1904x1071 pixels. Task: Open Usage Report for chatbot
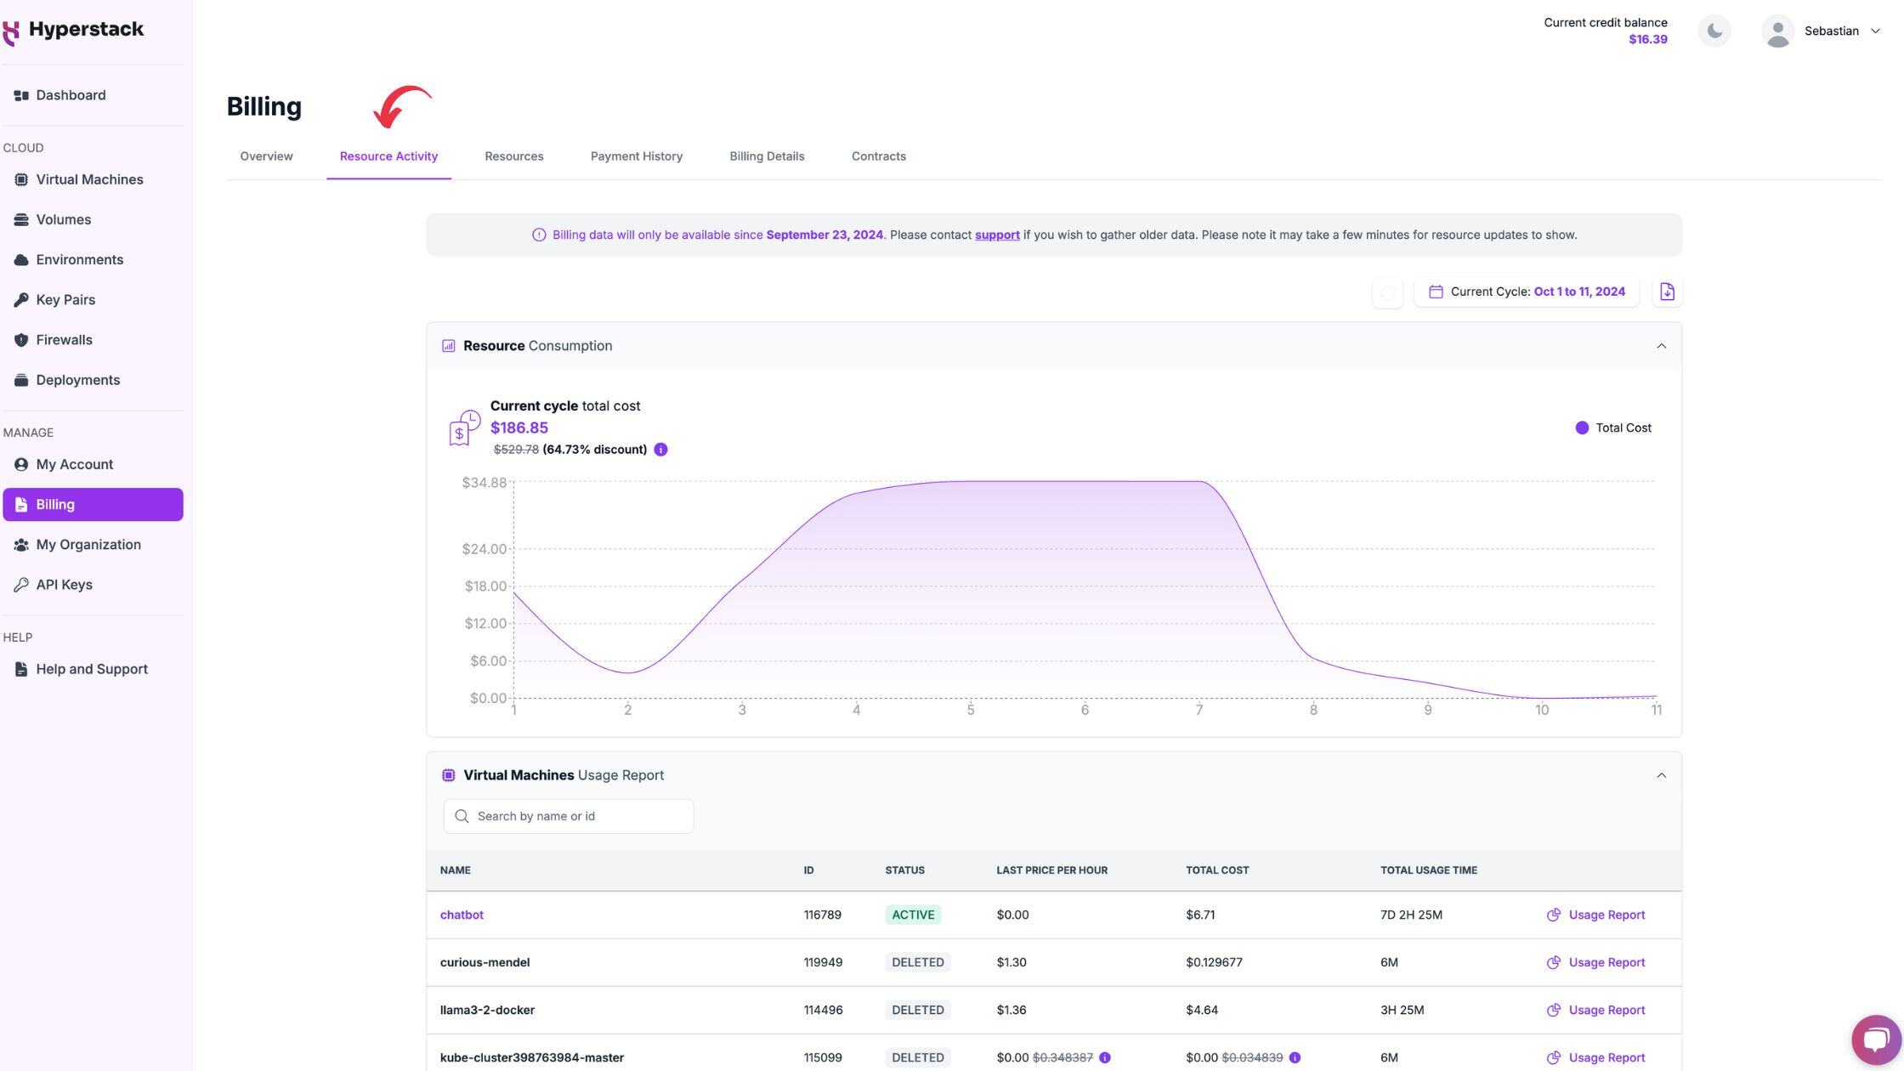coord(1595,915)
